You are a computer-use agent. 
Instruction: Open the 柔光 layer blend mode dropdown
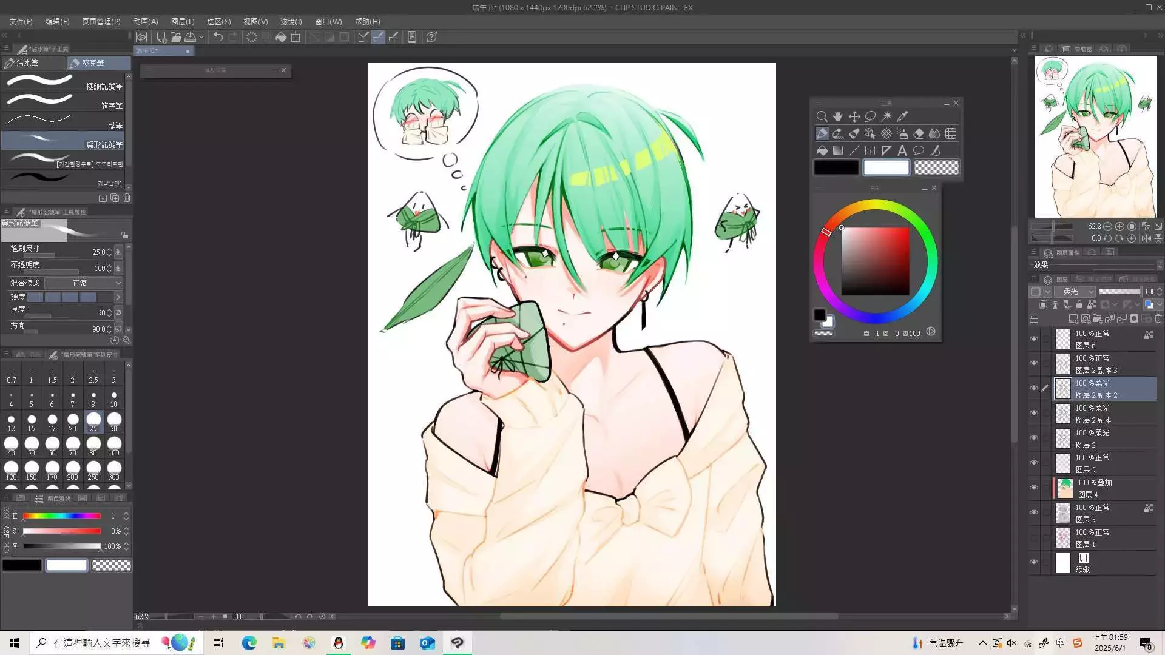tap(1074, 292)
